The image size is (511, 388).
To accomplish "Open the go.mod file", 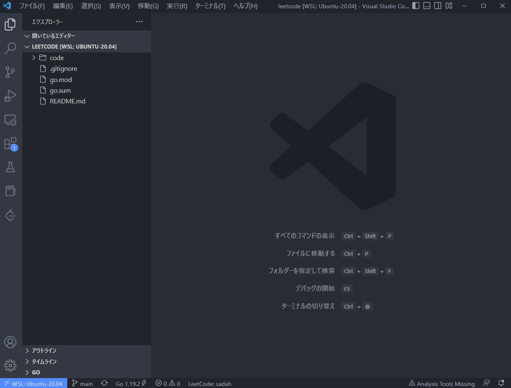I will coord(87,79).
